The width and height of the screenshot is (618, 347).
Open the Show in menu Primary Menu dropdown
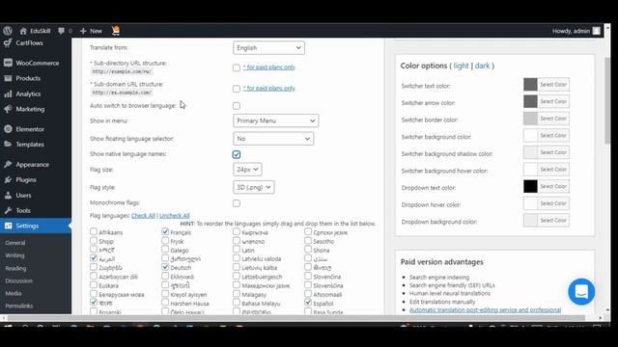click(x=275, y=120)
